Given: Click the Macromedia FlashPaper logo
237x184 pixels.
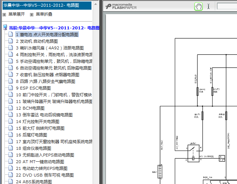Looking at the screenshot, I should (121, 6).
